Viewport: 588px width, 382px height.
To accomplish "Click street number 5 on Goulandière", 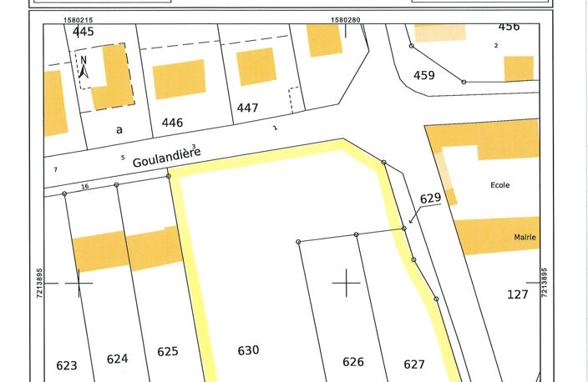I will pyautogui.click(x=123, y=158).
